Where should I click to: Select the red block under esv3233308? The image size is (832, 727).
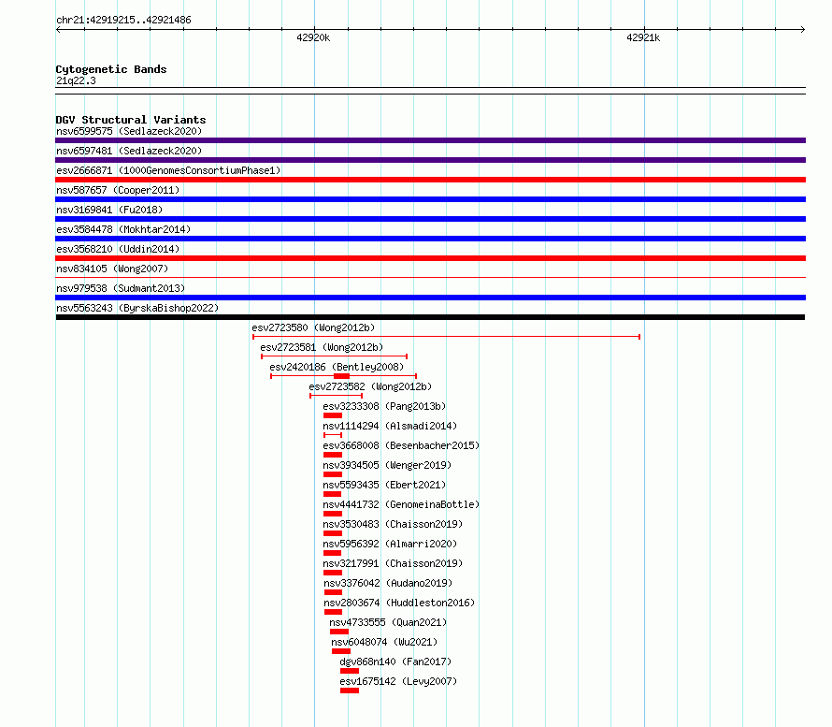pyautogui.click(x=333, y=415)
